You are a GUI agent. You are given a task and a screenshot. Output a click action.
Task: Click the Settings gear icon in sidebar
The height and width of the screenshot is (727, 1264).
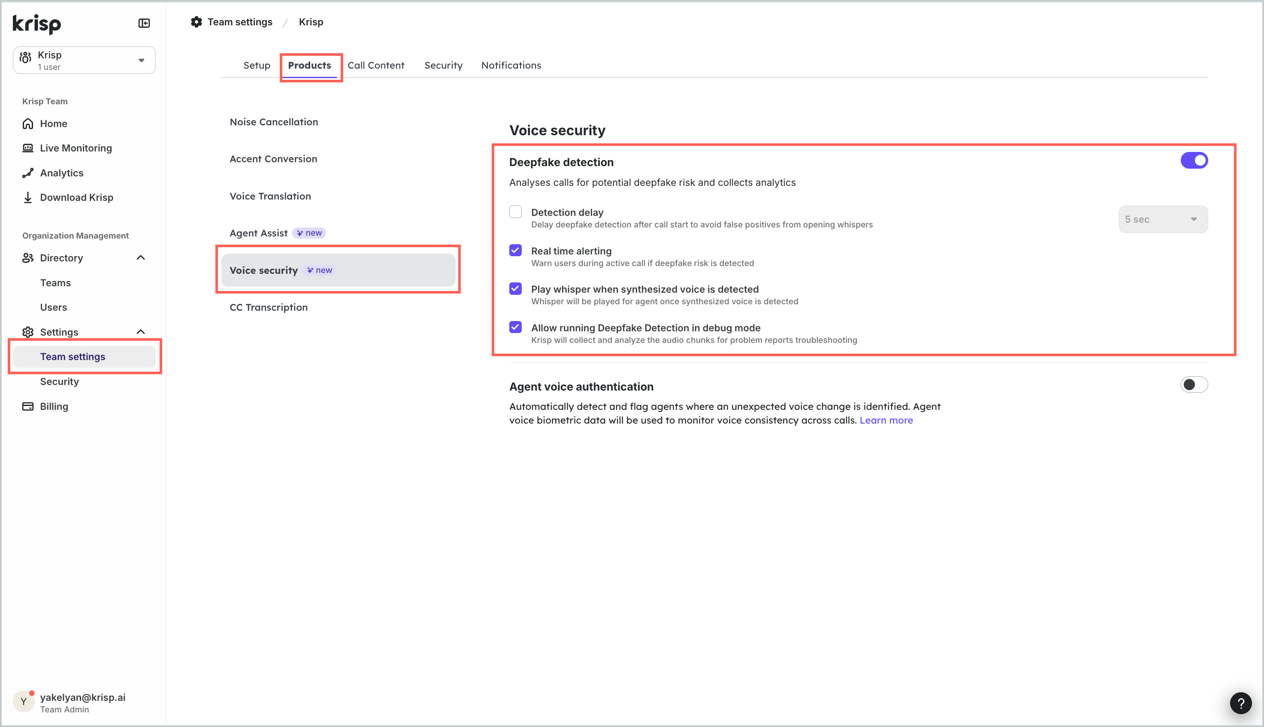tap(28, 332)
